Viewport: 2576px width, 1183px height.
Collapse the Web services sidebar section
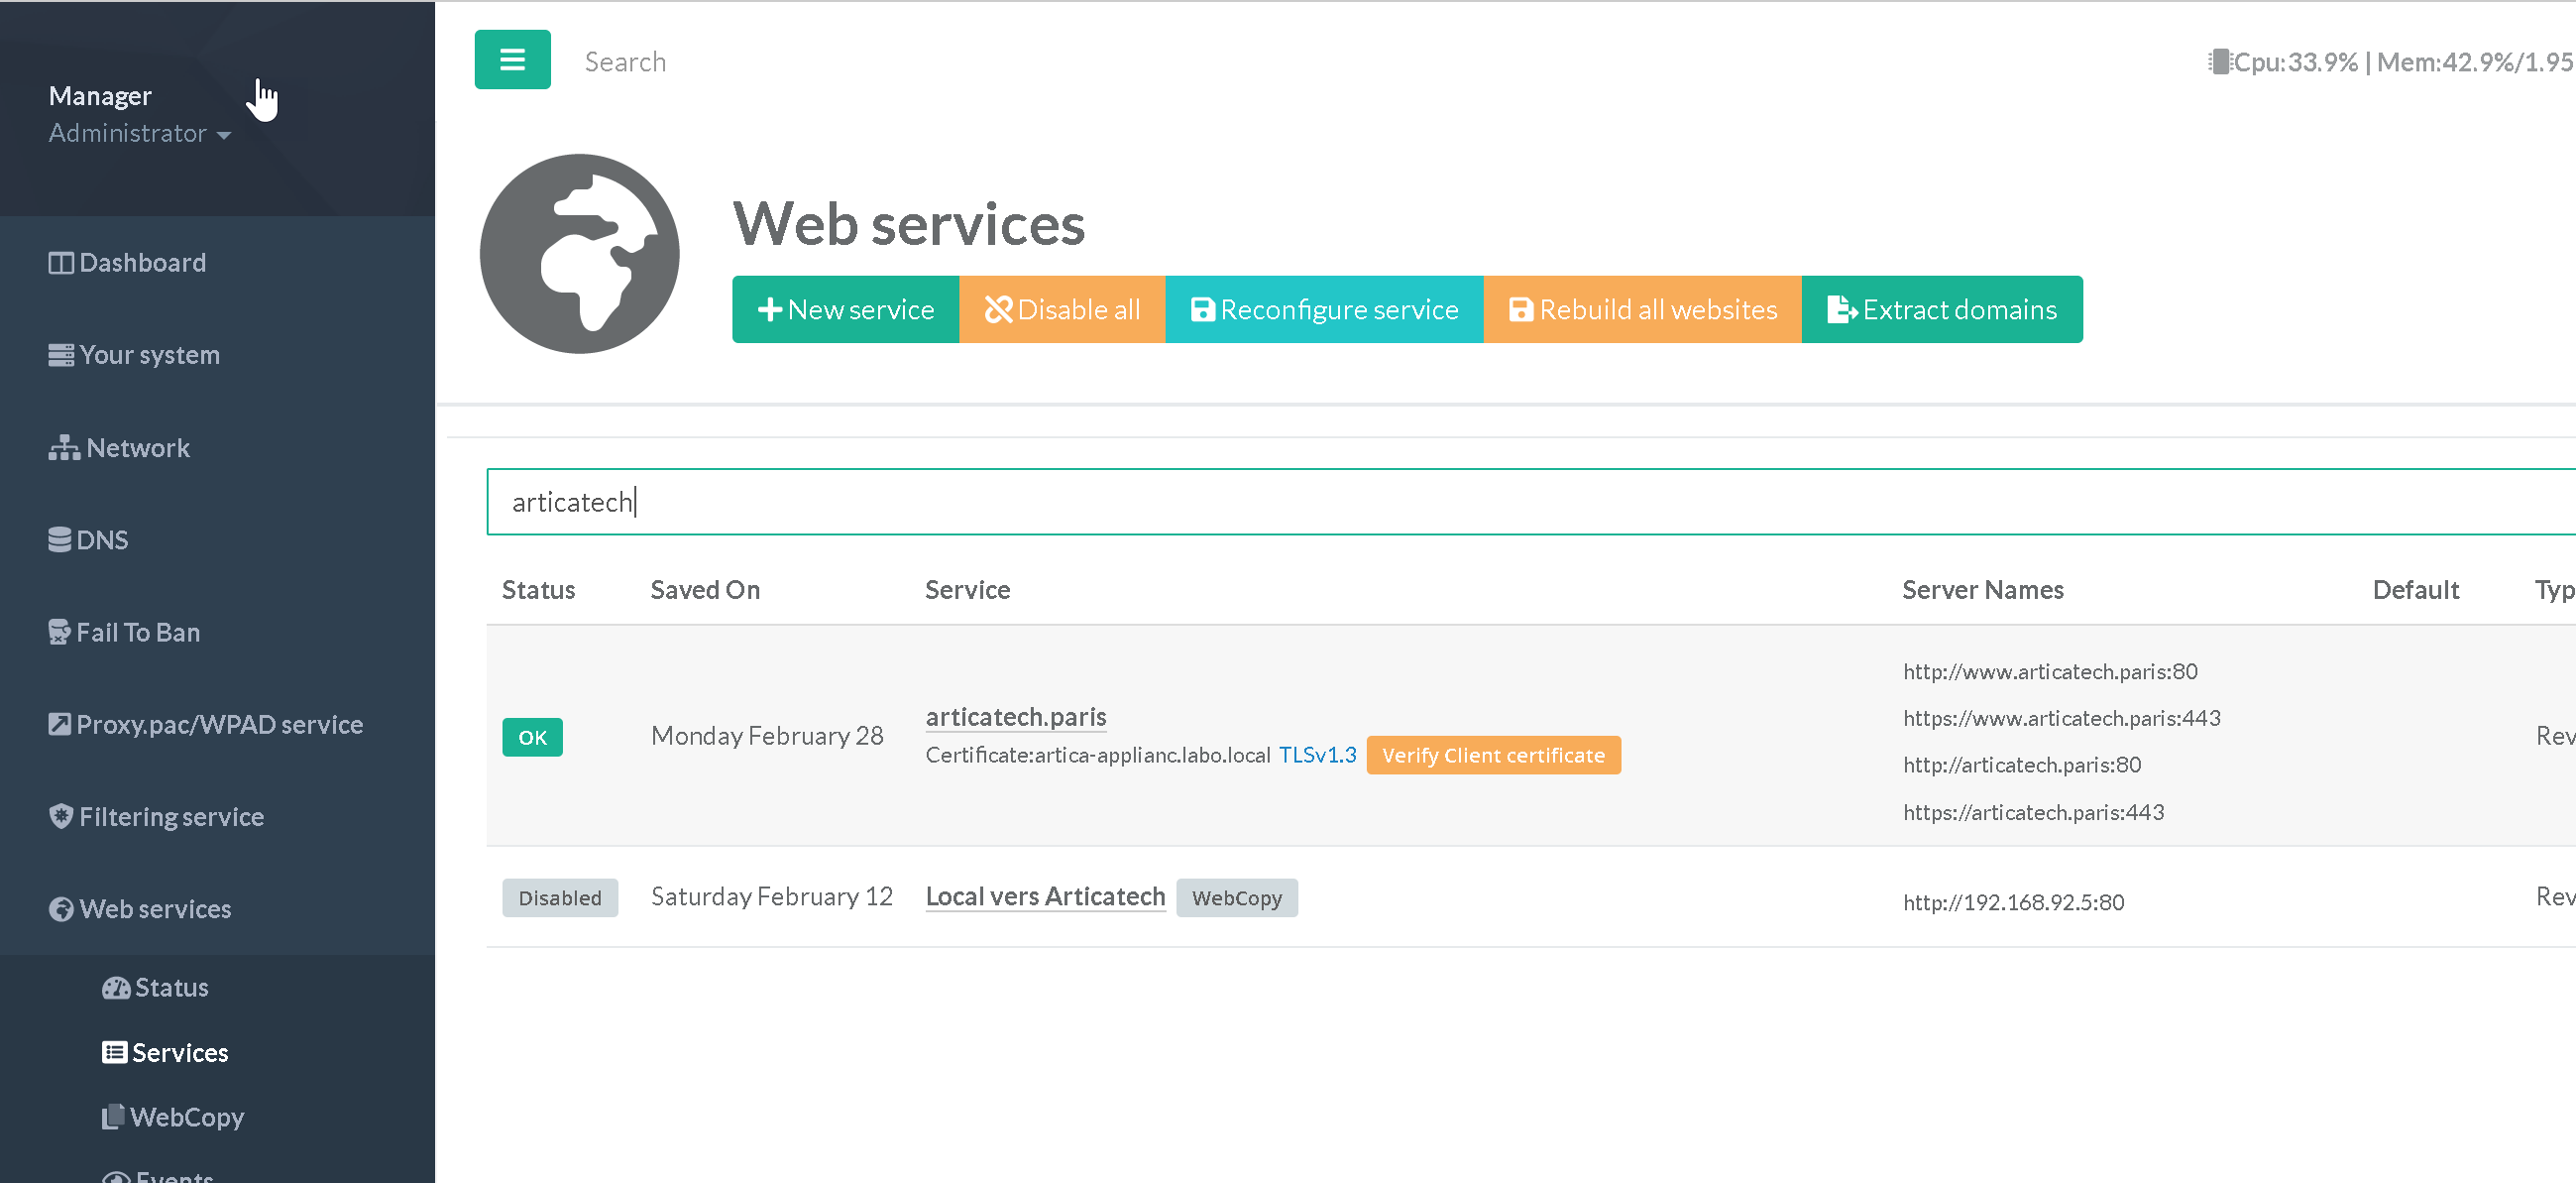click(x=155, y=908)
